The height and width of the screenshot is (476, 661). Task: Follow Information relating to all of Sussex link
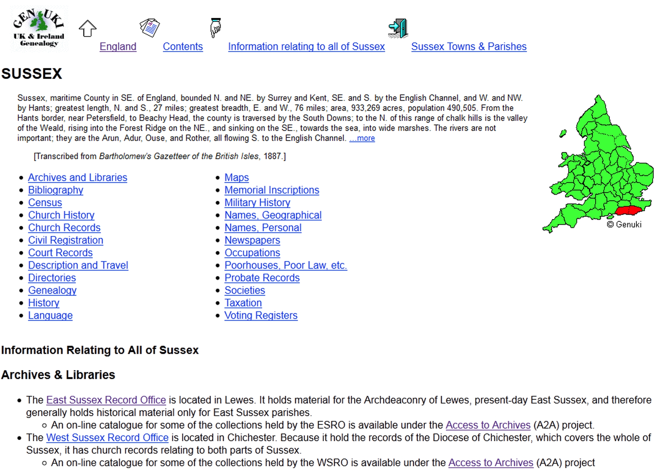click(306, 47)
